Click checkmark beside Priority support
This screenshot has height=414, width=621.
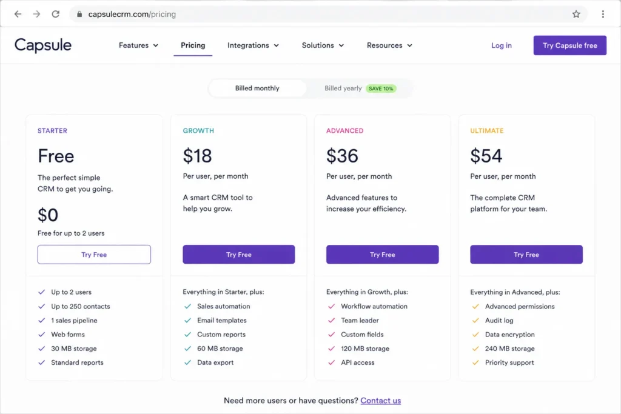pyautogui.click(x=475, y=362)
